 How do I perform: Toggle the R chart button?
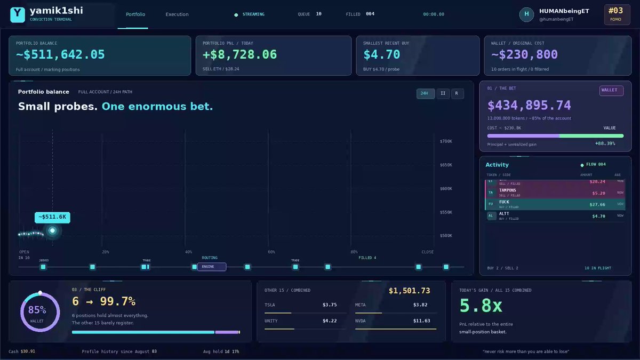[x=458, y=94]
